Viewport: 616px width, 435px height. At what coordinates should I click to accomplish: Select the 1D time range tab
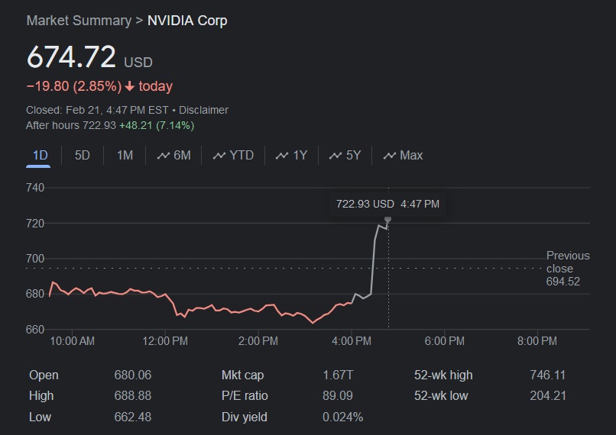(40, 156)
